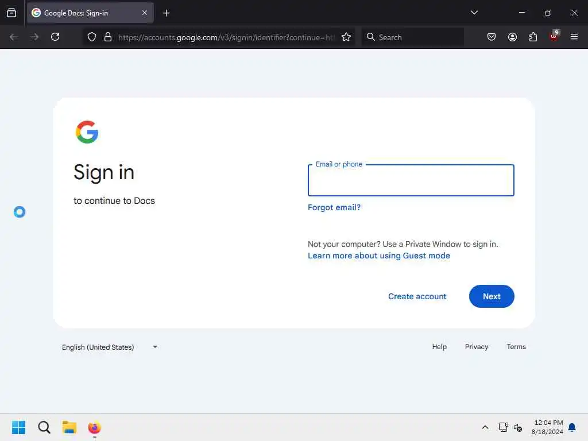Minimize the Firefox window
The width and height of the screenshot is (588, 441).
tap(521, 13)
